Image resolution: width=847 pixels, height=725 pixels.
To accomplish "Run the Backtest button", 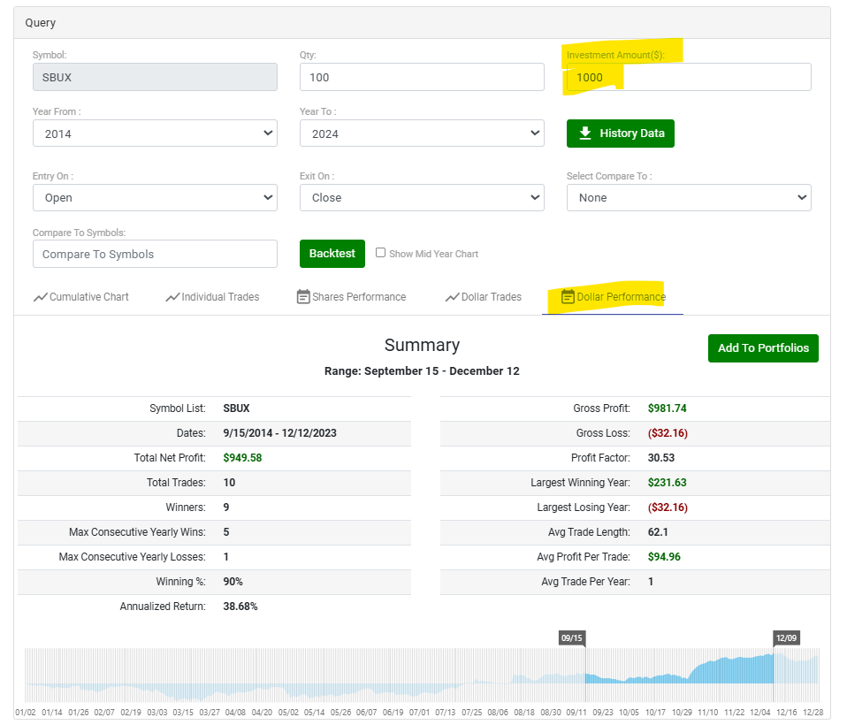I will coord(332,254).
